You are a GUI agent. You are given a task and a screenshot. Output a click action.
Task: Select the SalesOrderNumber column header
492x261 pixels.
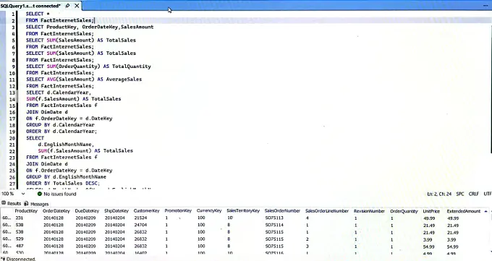[282, 211]
